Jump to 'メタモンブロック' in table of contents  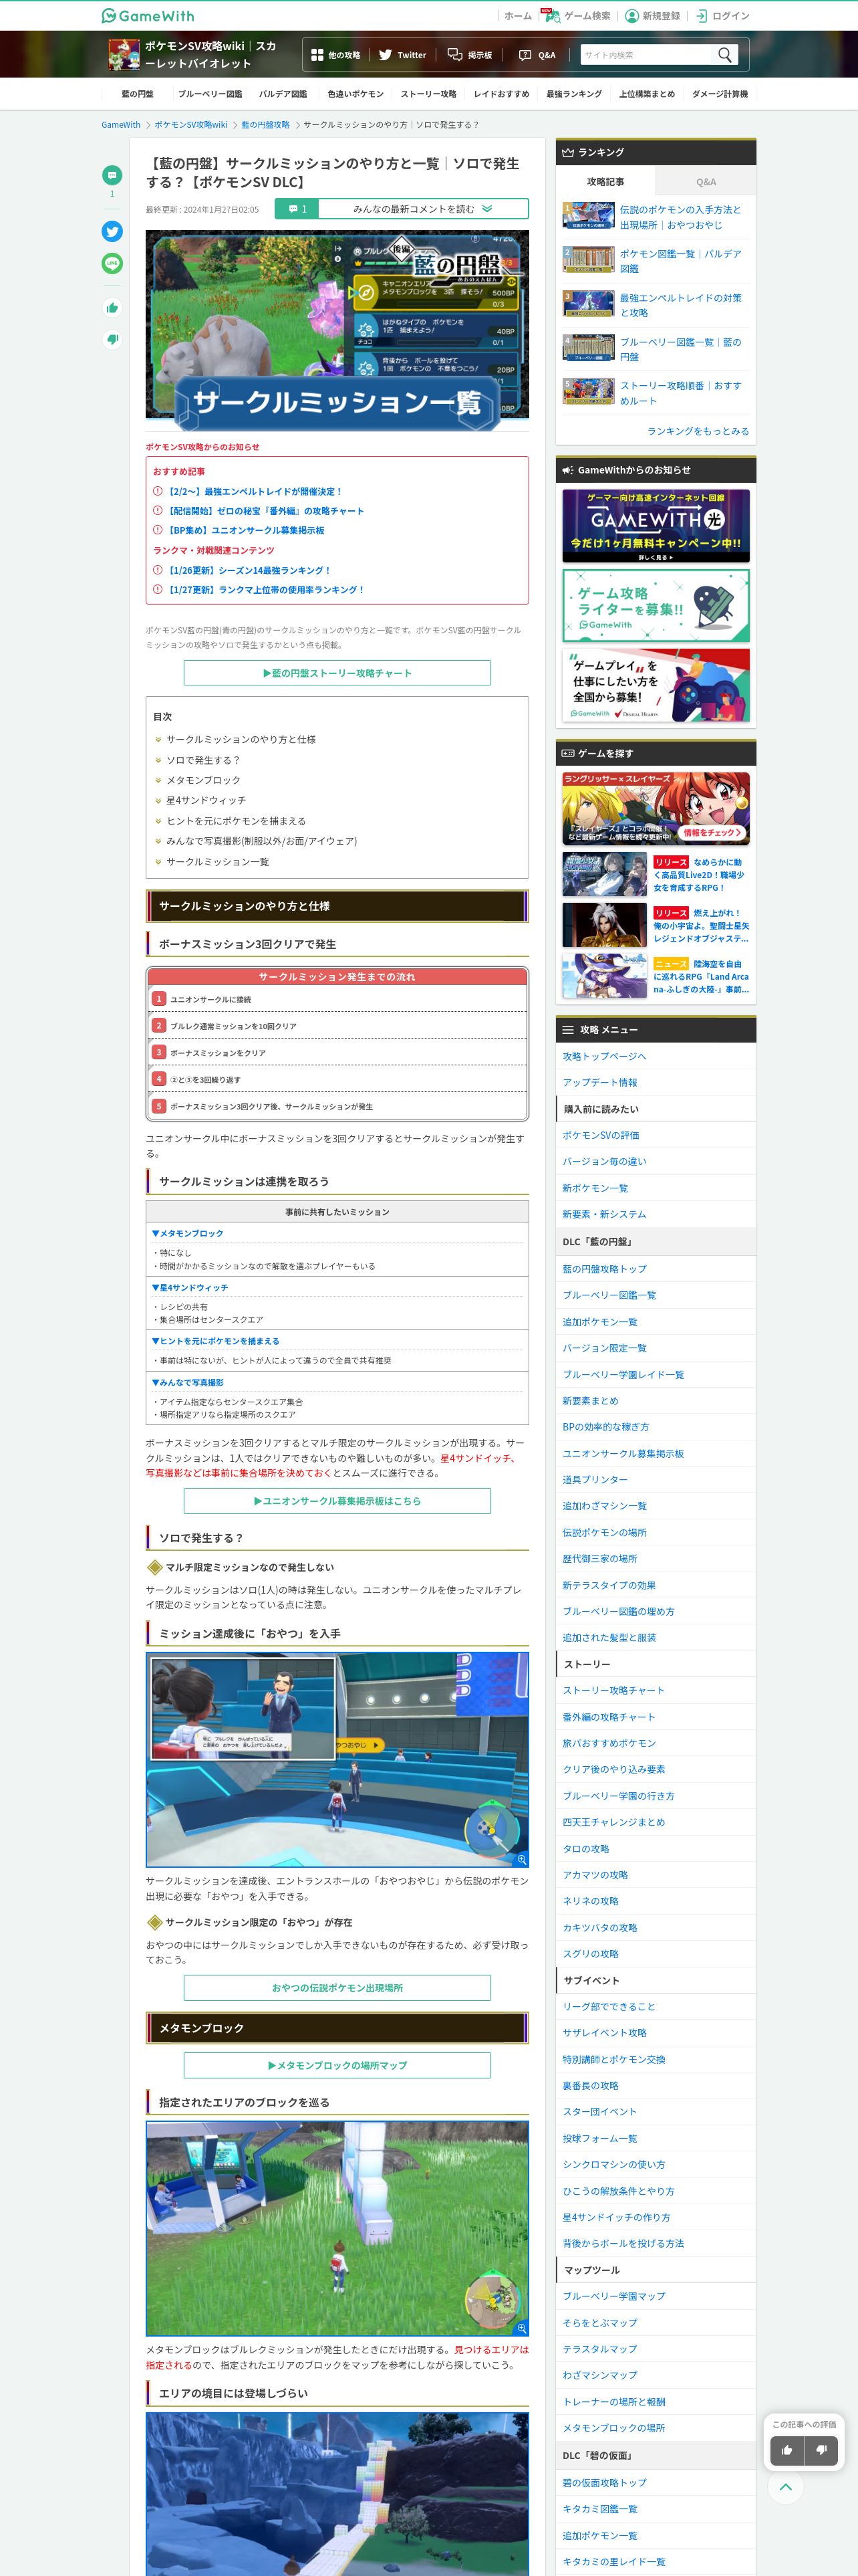click(202, 780)
